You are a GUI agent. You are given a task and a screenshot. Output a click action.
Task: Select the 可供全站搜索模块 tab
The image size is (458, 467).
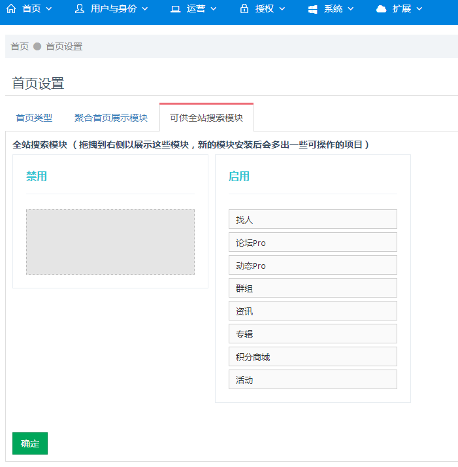click(206, 118)
